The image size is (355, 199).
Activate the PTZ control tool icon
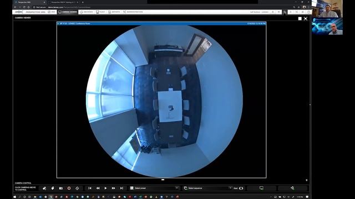coord(44,188)
